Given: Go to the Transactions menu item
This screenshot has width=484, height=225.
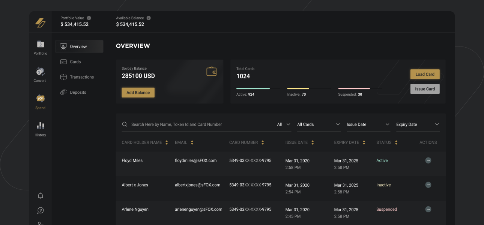Looking at the screenshot, I should 81,77.
